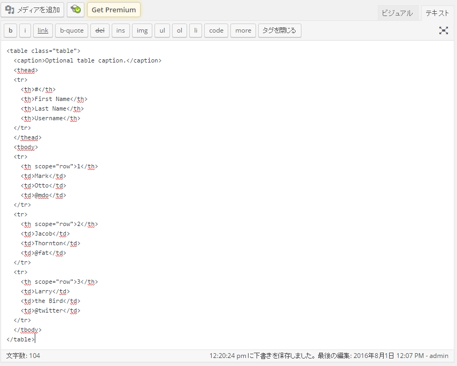This screenshot has width=457, height=366.
Task: Click the draft saved status message
Action: [x=262, y=356]
